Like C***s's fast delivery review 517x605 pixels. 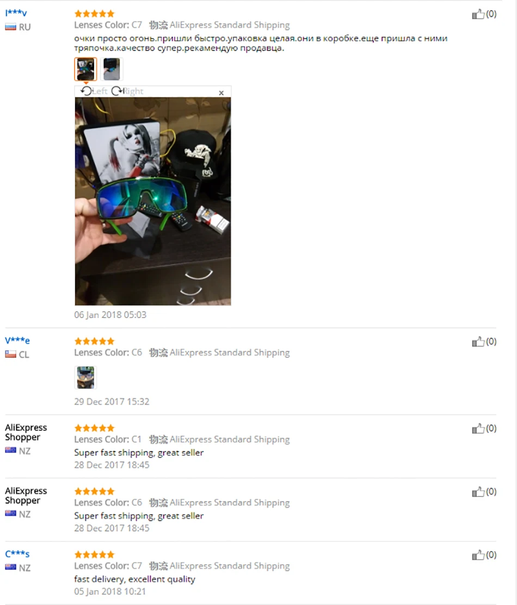[x=478, y=555]
